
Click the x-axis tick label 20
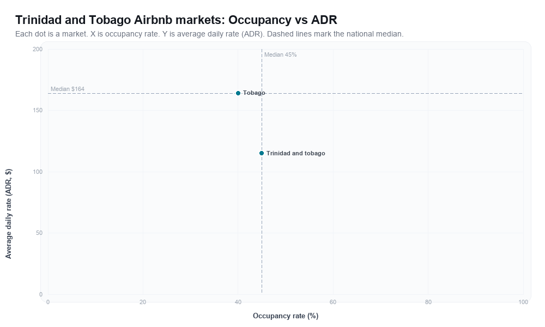point(143,302)
